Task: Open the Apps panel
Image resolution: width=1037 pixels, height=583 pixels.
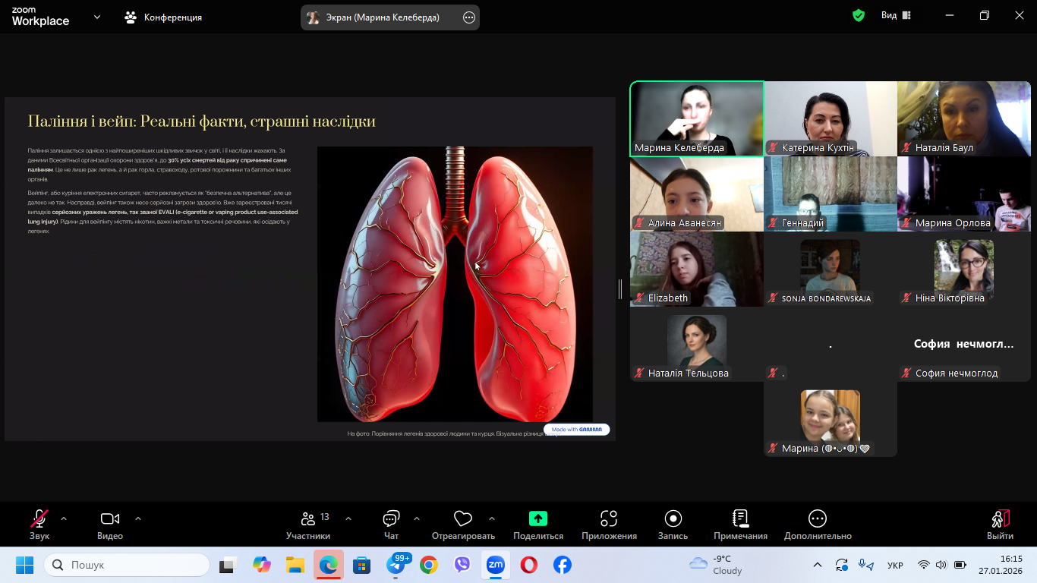Action: pos(609,519)
